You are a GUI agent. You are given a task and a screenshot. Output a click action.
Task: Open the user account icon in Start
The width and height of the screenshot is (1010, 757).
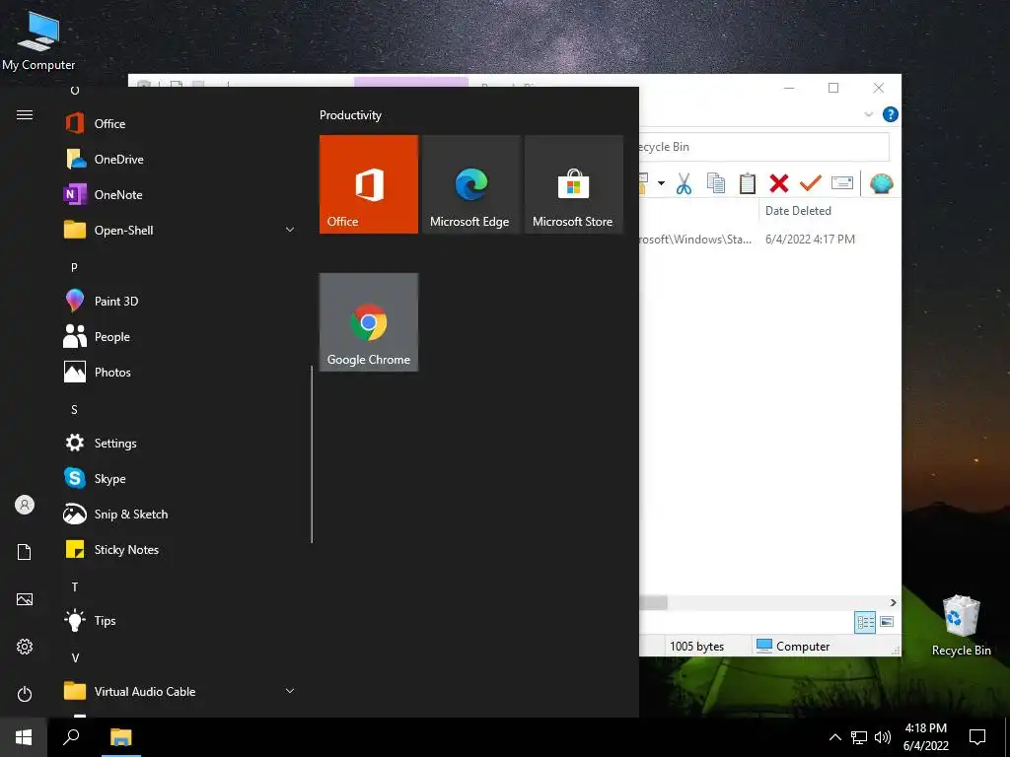coord(25,505)
